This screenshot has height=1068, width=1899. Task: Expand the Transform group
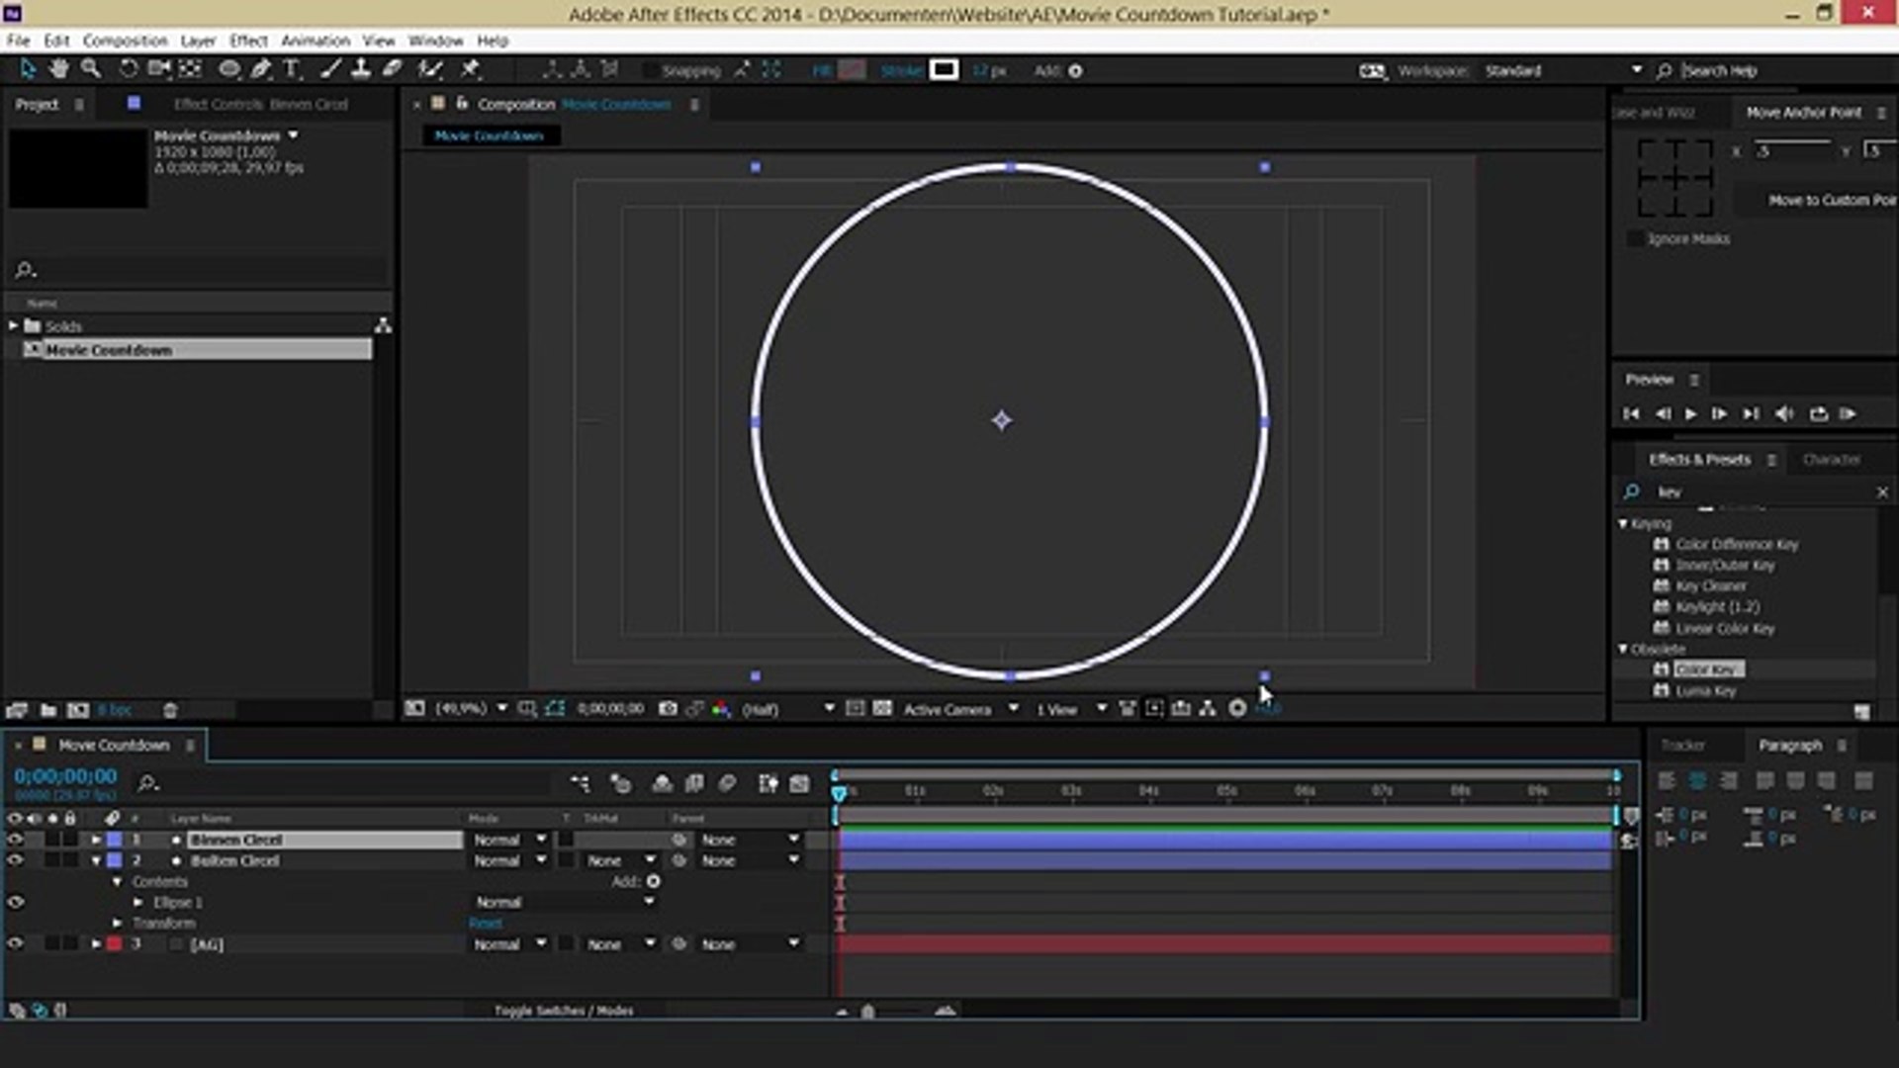tap(117, 923)
